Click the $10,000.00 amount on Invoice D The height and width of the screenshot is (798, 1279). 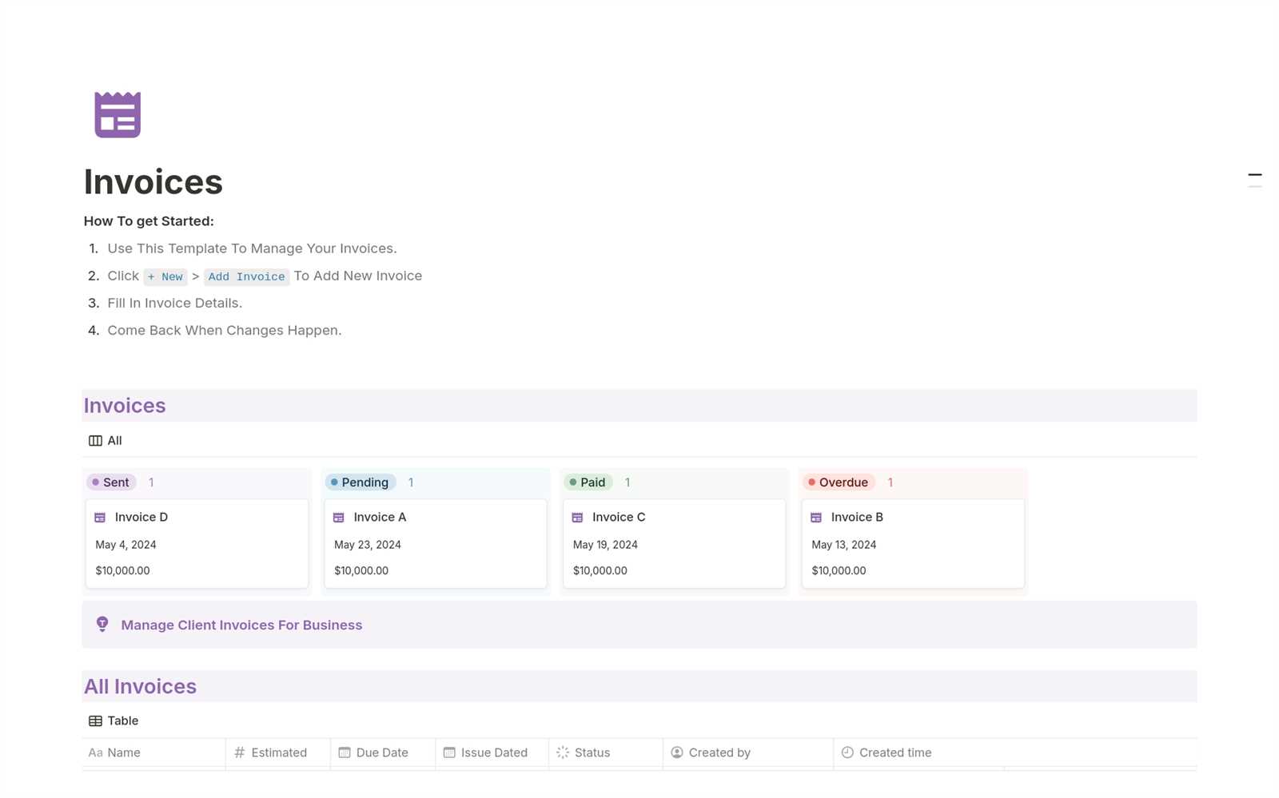pos(122,571)
